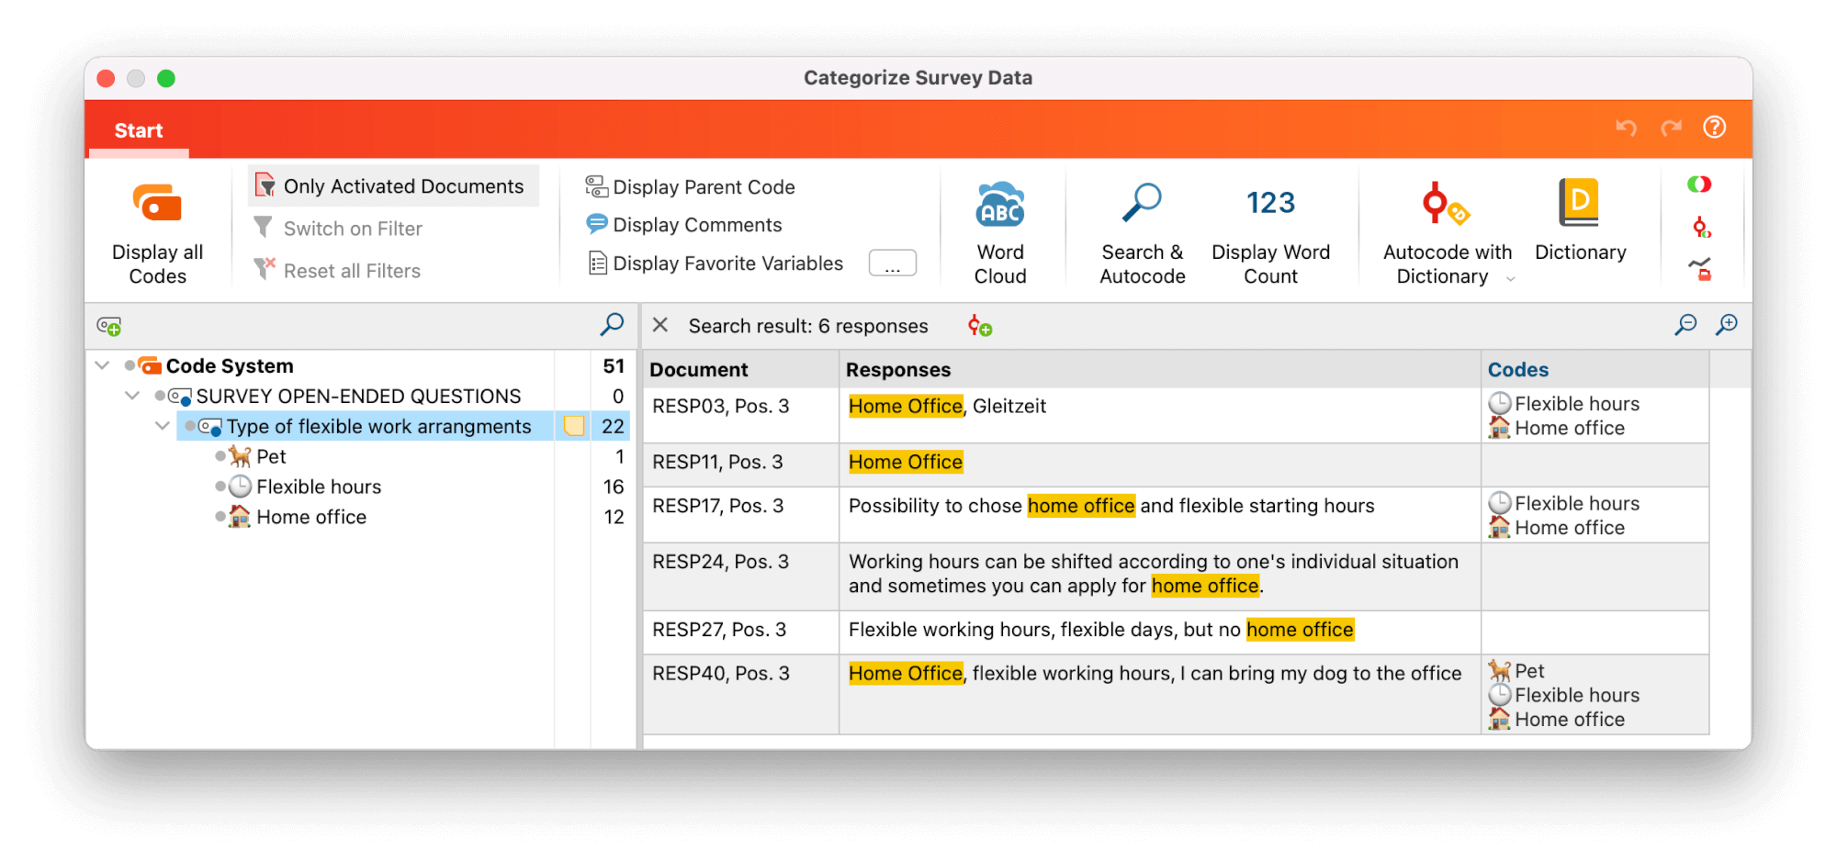The height and width of the screenshot is (862, 1837).
Task: Click the new code icon in Code System panel
Action: [x=107, y=325]
